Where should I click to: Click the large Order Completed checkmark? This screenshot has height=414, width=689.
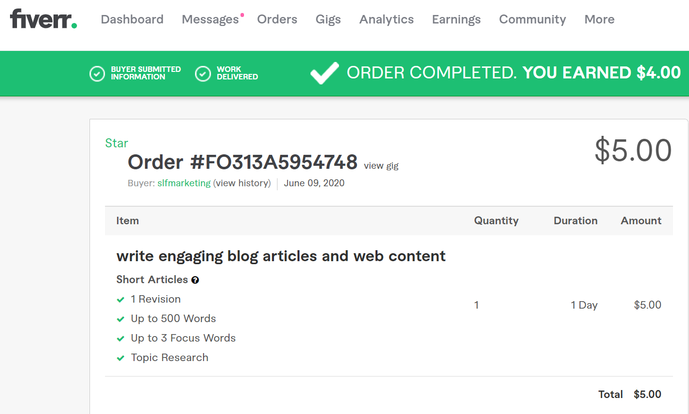tap(324, 73)
